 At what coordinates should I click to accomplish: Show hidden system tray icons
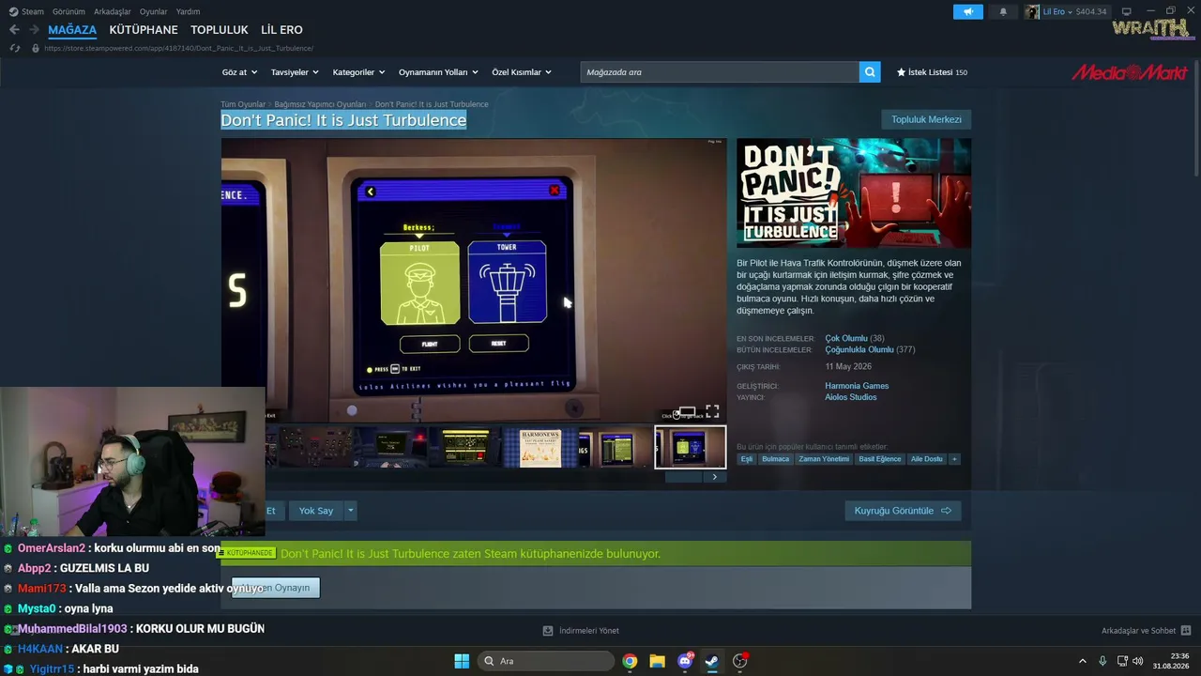point(1082,661)
